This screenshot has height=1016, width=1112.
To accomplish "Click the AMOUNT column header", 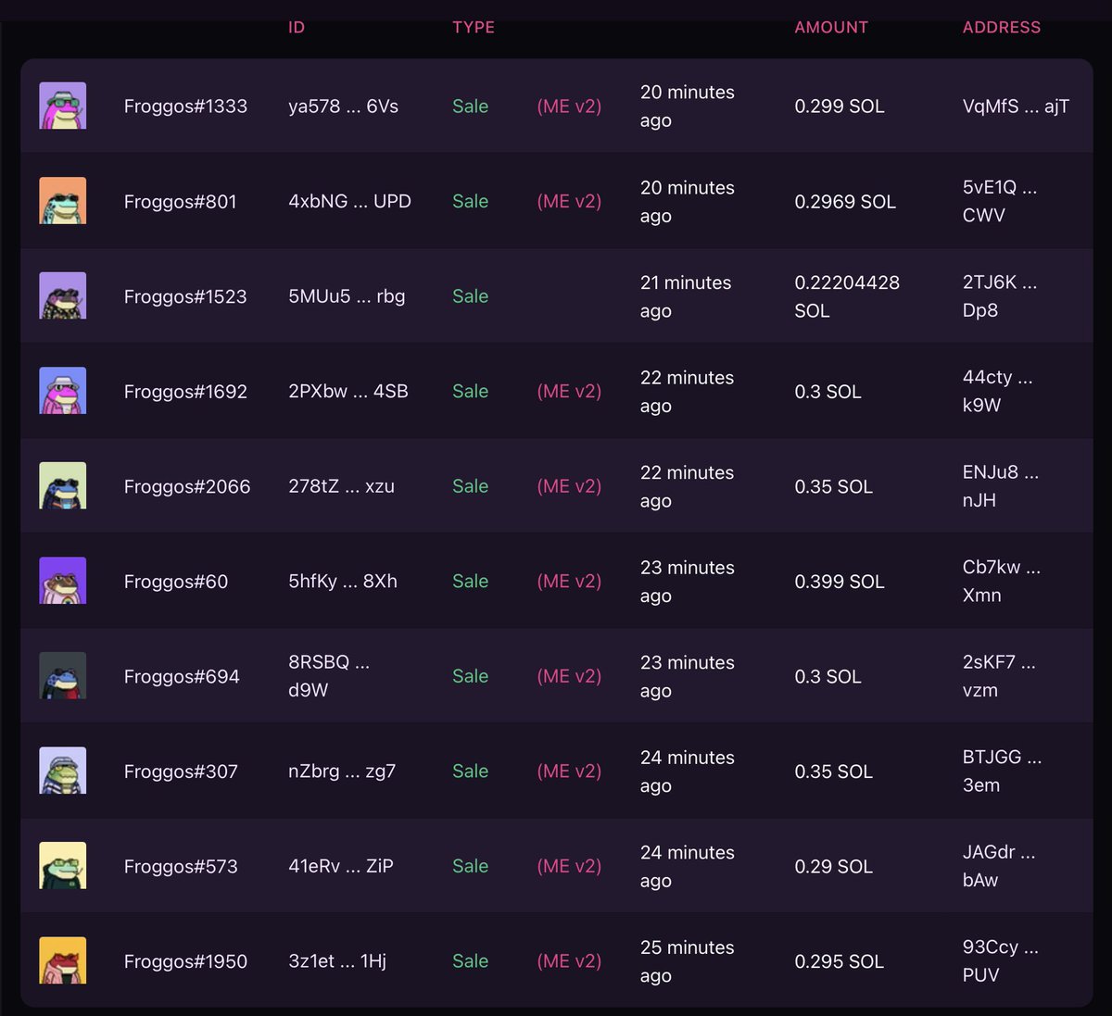I will point(831,28).
